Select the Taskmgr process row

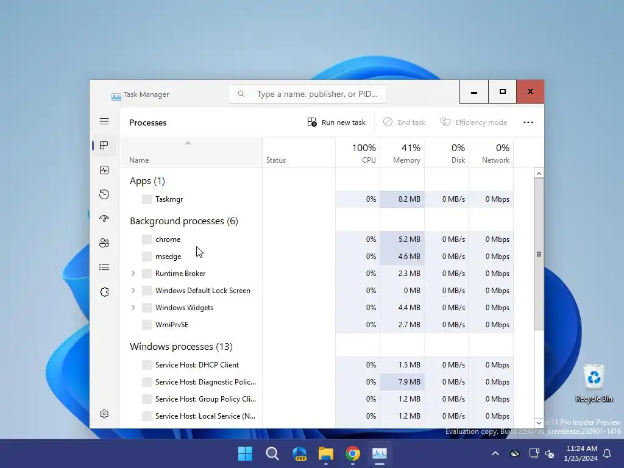pos(316,199)
